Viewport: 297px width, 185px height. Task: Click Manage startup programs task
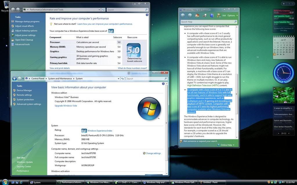pyautogui.click(x=27, y=21)
